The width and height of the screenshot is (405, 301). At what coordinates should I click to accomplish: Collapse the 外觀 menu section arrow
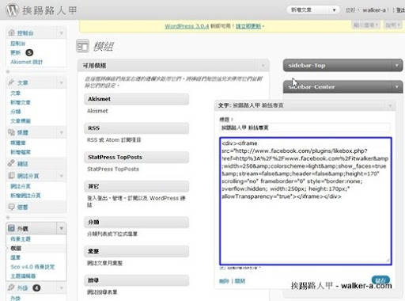click(x=62, y=228)
